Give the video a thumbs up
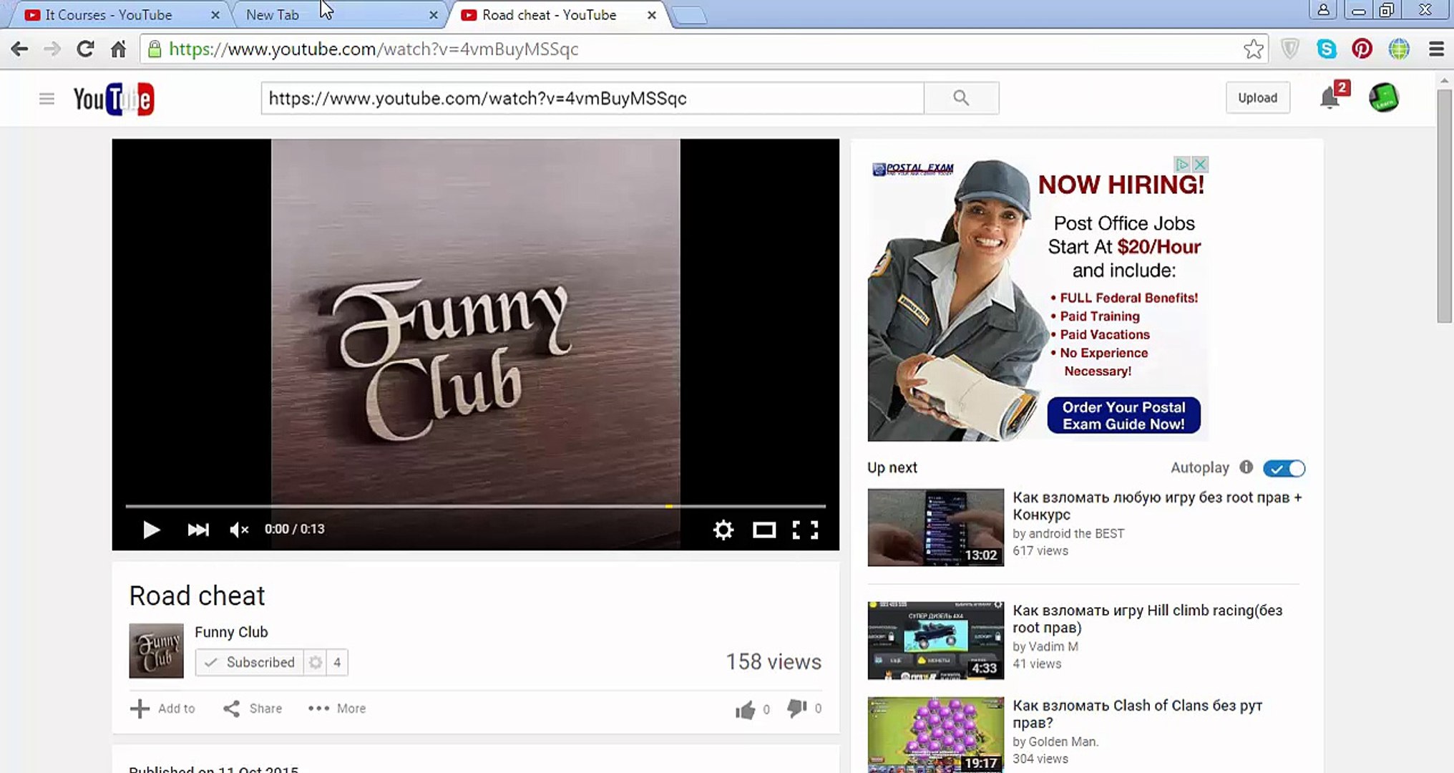The image size is (1454, 773). (744, 709)
